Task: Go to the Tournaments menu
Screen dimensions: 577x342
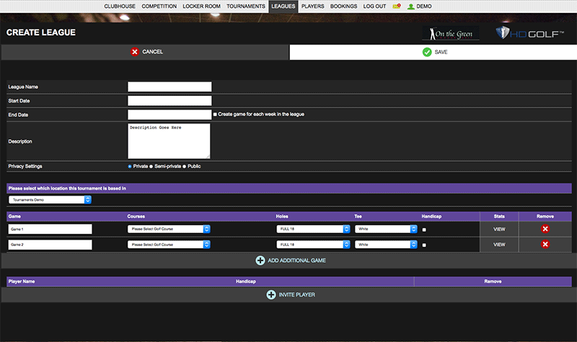Action: coord(245,6)
